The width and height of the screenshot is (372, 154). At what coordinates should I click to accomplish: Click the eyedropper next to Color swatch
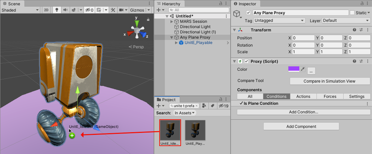[302, 69]
